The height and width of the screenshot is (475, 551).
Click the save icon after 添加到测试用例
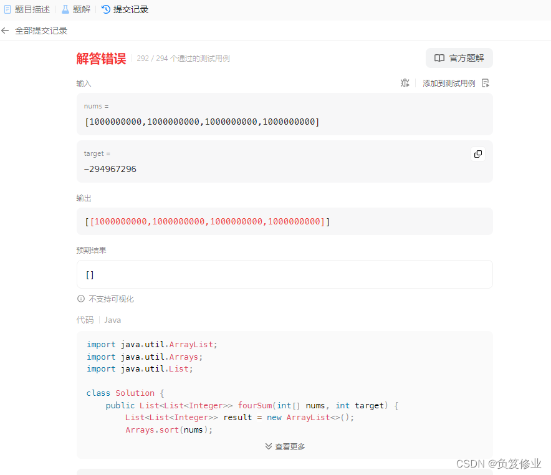pyautogui.click(x=485, y=82)
